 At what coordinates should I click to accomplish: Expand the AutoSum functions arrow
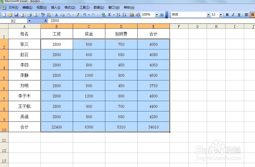[114, 15]
